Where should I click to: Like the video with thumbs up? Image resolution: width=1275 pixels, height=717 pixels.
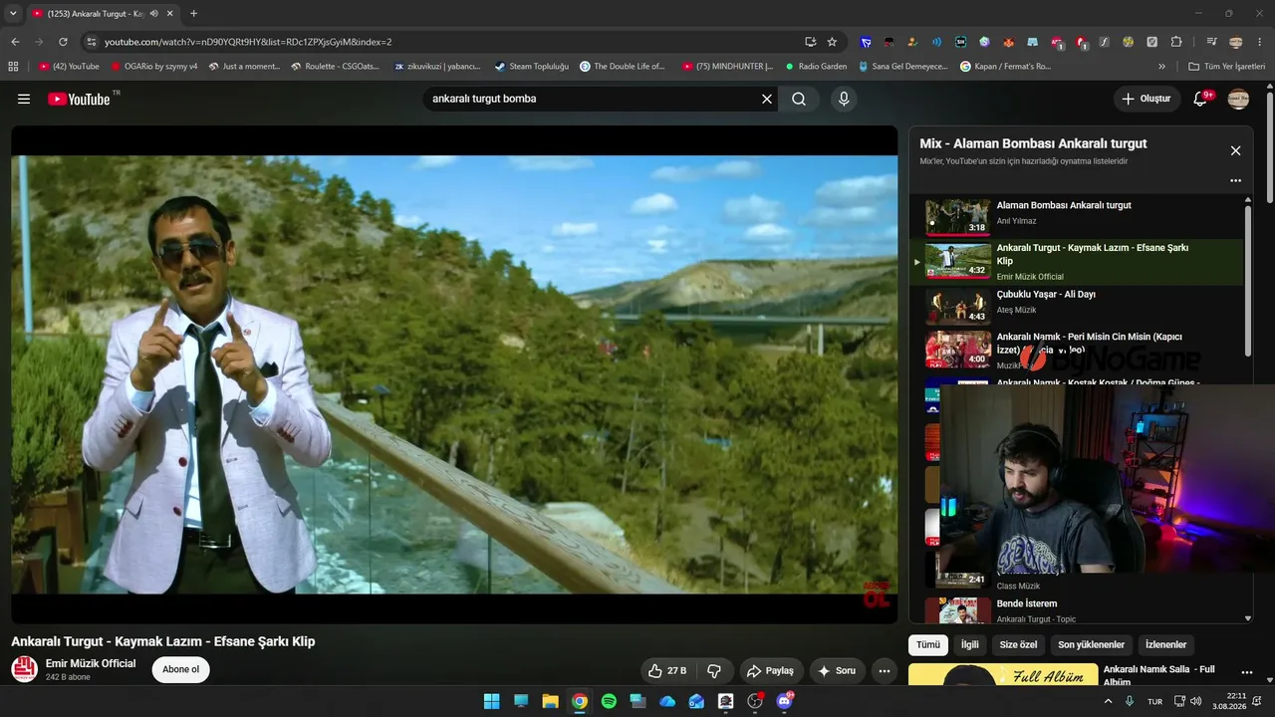point(666,671)
